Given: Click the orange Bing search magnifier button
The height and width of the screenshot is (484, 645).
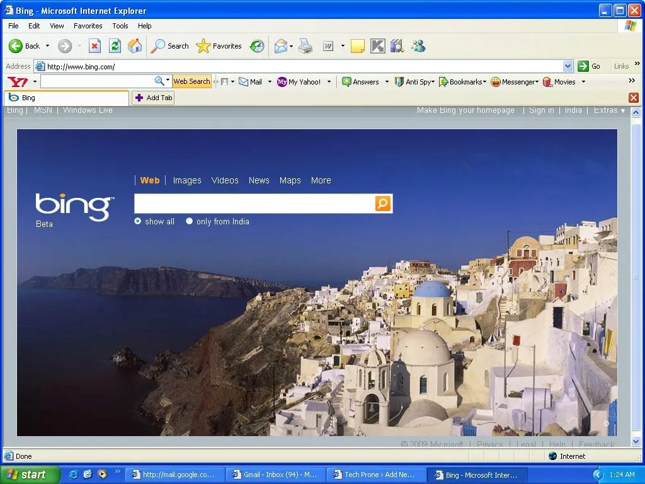Looking at the screenshot, I should 382,204.
